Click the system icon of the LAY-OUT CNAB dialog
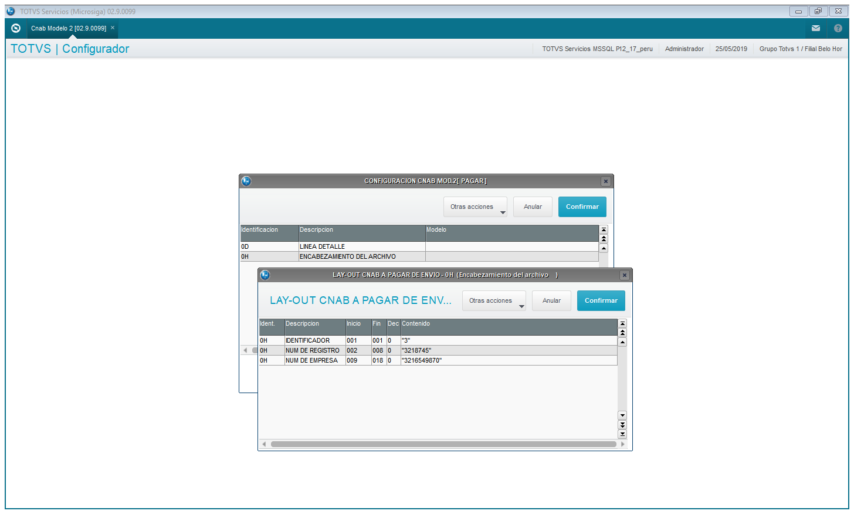Screen dimensions: 854x514 click(265, 275)
